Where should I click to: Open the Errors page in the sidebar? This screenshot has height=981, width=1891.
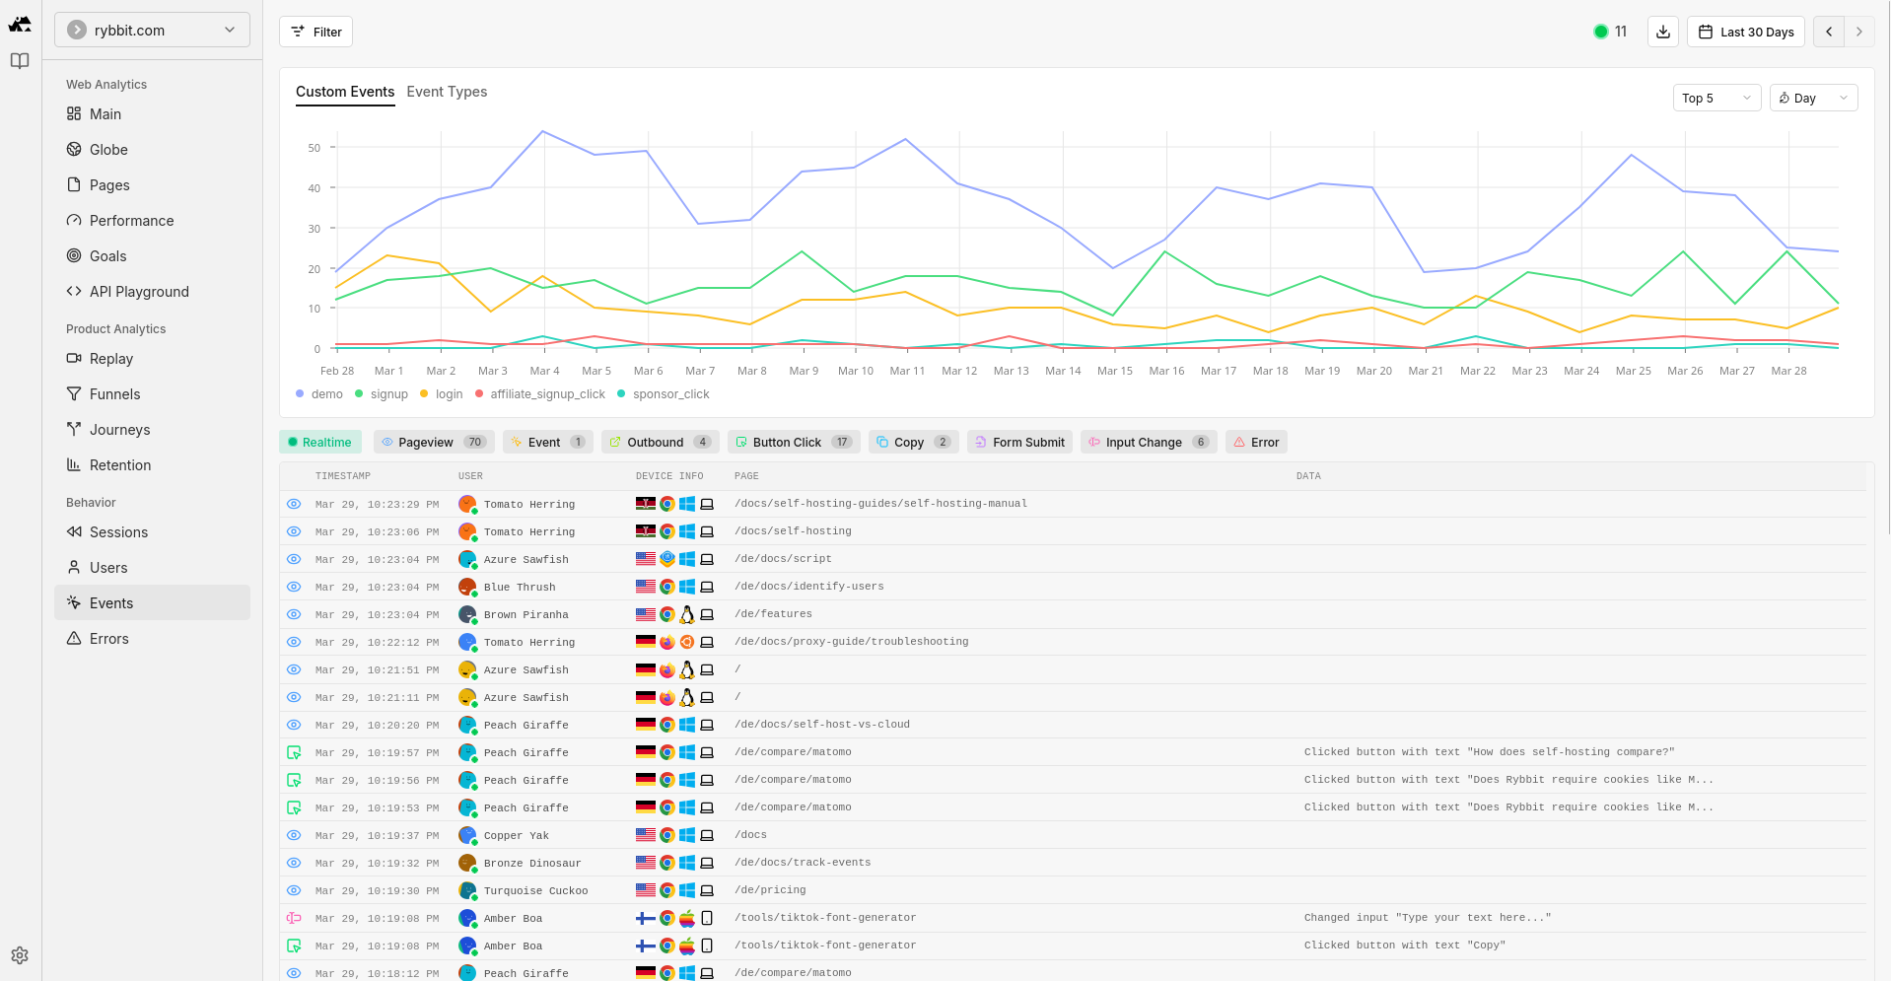[x=108, y=638]
